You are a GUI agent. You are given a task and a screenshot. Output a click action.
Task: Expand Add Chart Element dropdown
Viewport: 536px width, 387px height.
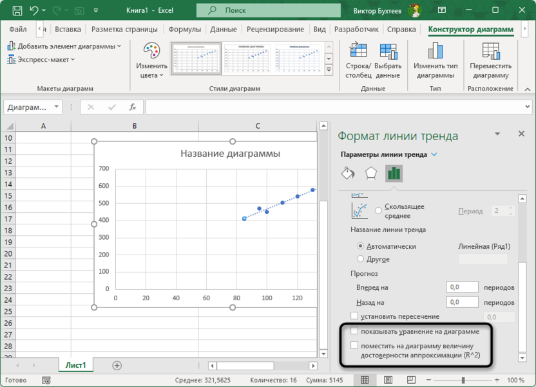coord(64,46)
